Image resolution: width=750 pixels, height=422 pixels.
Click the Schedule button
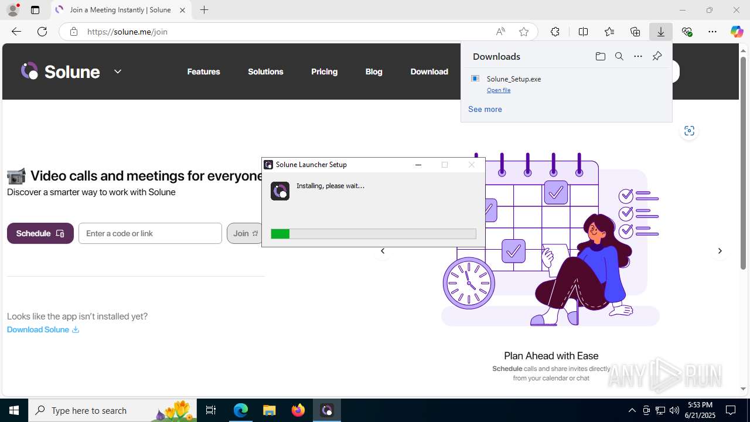pyautogui.click(x=40, y=233)
